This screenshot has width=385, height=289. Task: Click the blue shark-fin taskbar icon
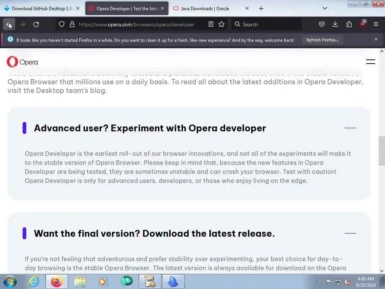[173, 281]
